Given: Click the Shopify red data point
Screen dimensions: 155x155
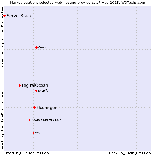Looking at the screenshot, I should (36, 91).
